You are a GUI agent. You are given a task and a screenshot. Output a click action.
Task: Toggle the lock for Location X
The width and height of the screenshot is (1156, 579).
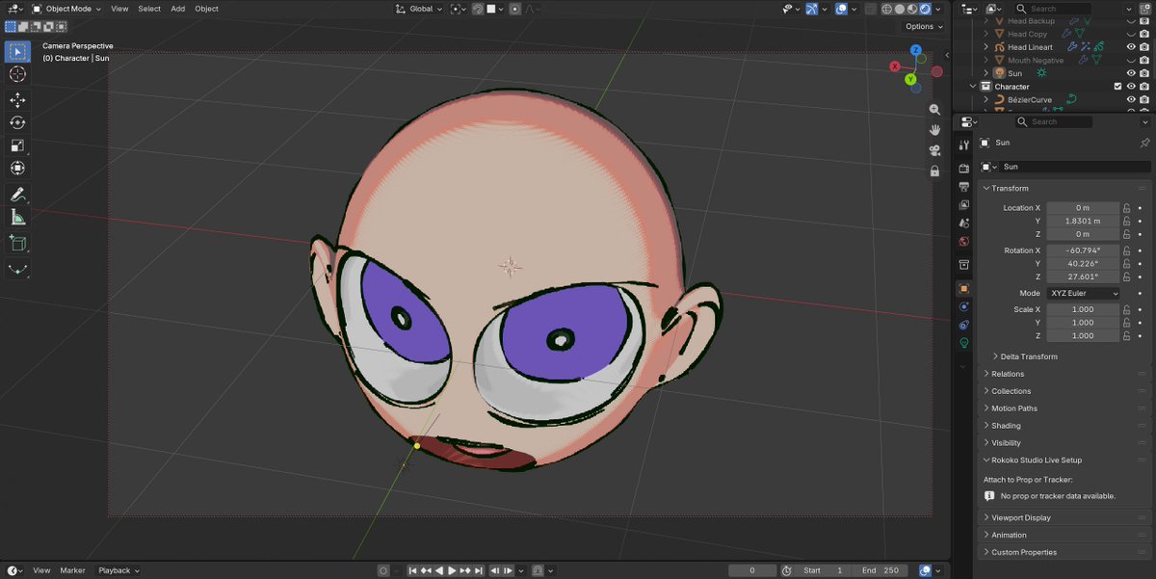pyautogui.click(x=1126, y=207)
